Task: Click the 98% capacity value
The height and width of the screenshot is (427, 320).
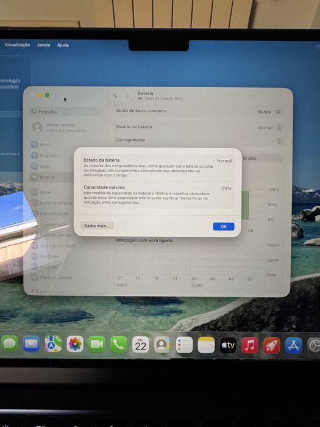Action: [x=226, y=188]
